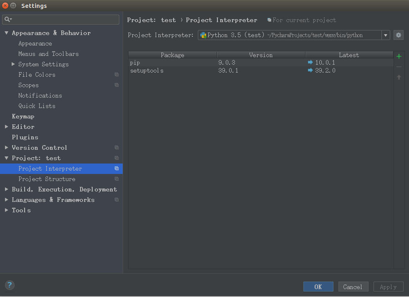
Task: Open the Plugins settings page
Action: coord(25,137)
